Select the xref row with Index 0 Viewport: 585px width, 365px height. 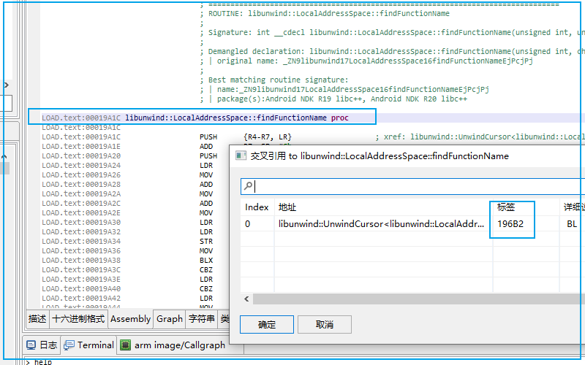412,224
